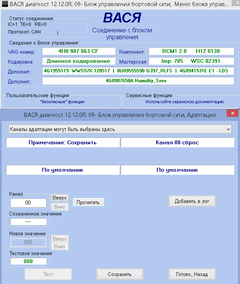Click the Соединение с блоком управления heading
The height and width of the screenshot is (284, 240).
tap(122, 34)
